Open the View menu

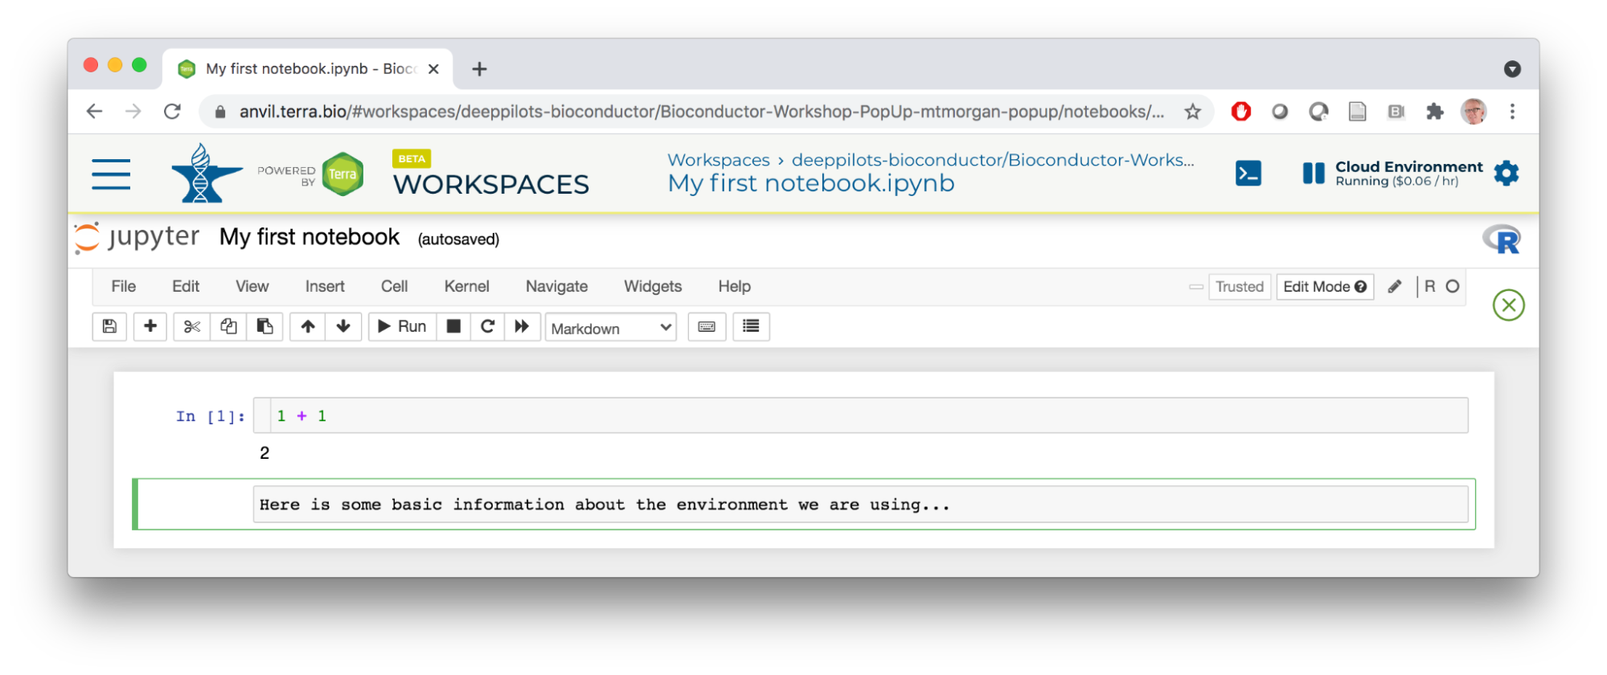(252, 286)
